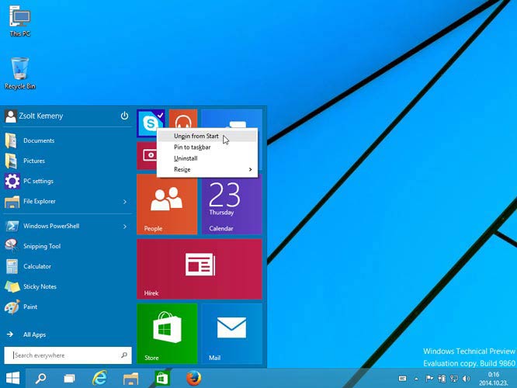Click the tray icon after the flag
Image resolution: width=517 pixels, height=388 pixels.
pos(442,379)
